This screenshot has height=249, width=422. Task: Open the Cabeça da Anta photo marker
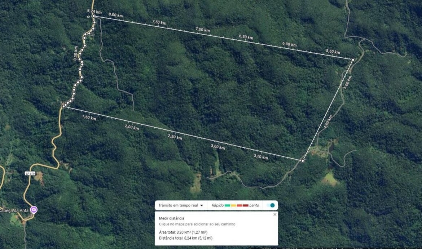(34, 210)
